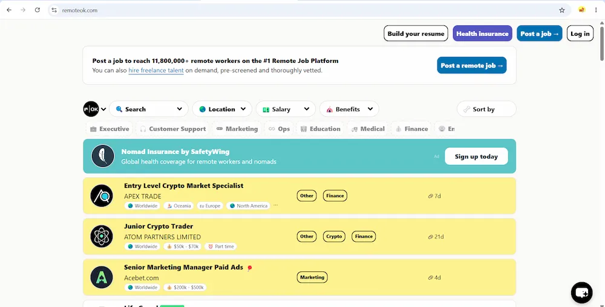Click the Acebet.com green A logo
This screenshot has width=605, height=307.
[x=102, y=277]
